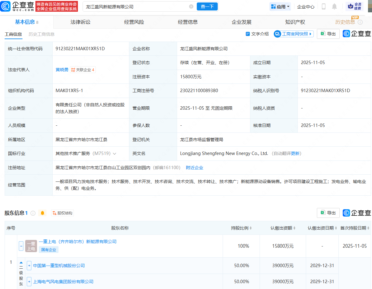
Task: Open the 附近企业 link
Action: click(x=194, y=168)
